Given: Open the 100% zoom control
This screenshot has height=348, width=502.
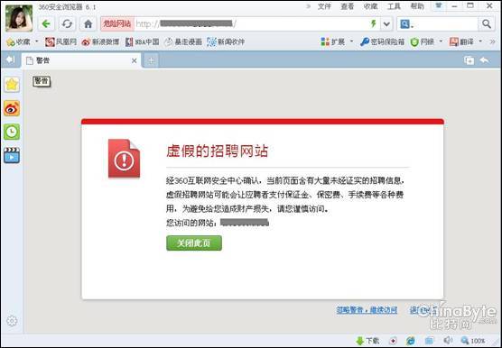Looking at the screenshot, I should [473, 341].
